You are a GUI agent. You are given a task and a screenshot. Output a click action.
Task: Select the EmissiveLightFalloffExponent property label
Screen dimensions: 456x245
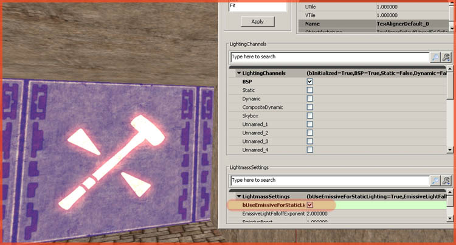pos(274,213)
